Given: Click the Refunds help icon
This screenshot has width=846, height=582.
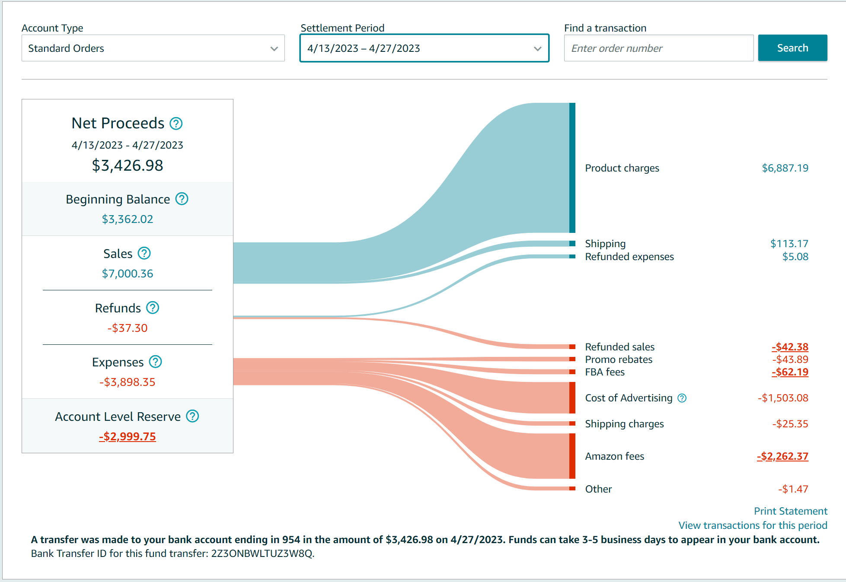Looking at the screenshot, I should point(153,308).
